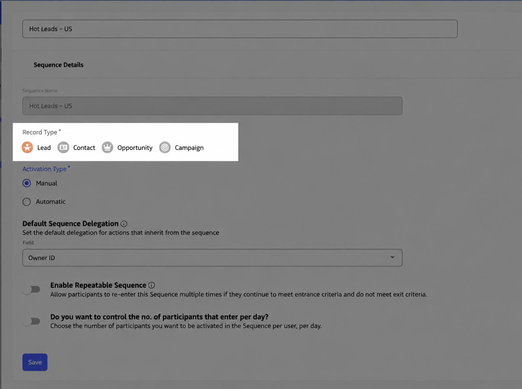The width and height of the screenshot is (522, 389).
Task: Click the Campaign label text
Action: 189,148
